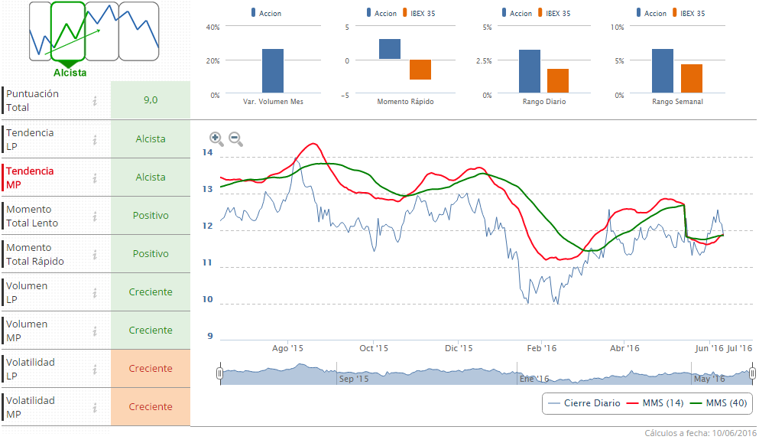Toggle IBEX 35 legend in Momento Rápido chart
This screenshot has width=759, height=443.
coord(419,13)
